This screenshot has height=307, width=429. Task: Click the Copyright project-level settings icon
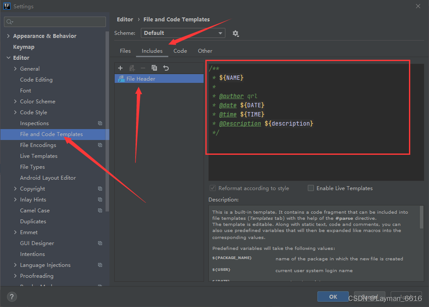(x=100, y=189)
